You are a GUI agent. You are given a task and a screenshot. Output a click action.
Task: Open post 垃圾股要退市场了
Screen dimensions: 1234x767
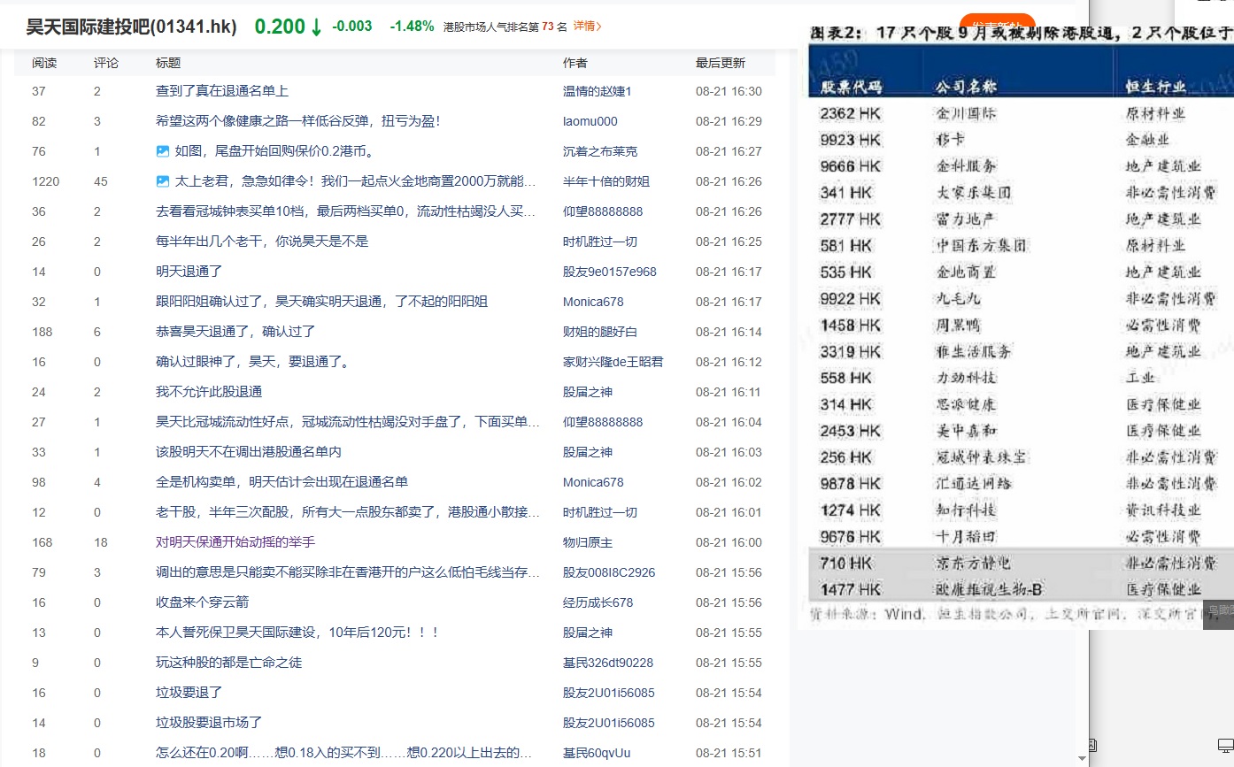[x=209, y=723]
